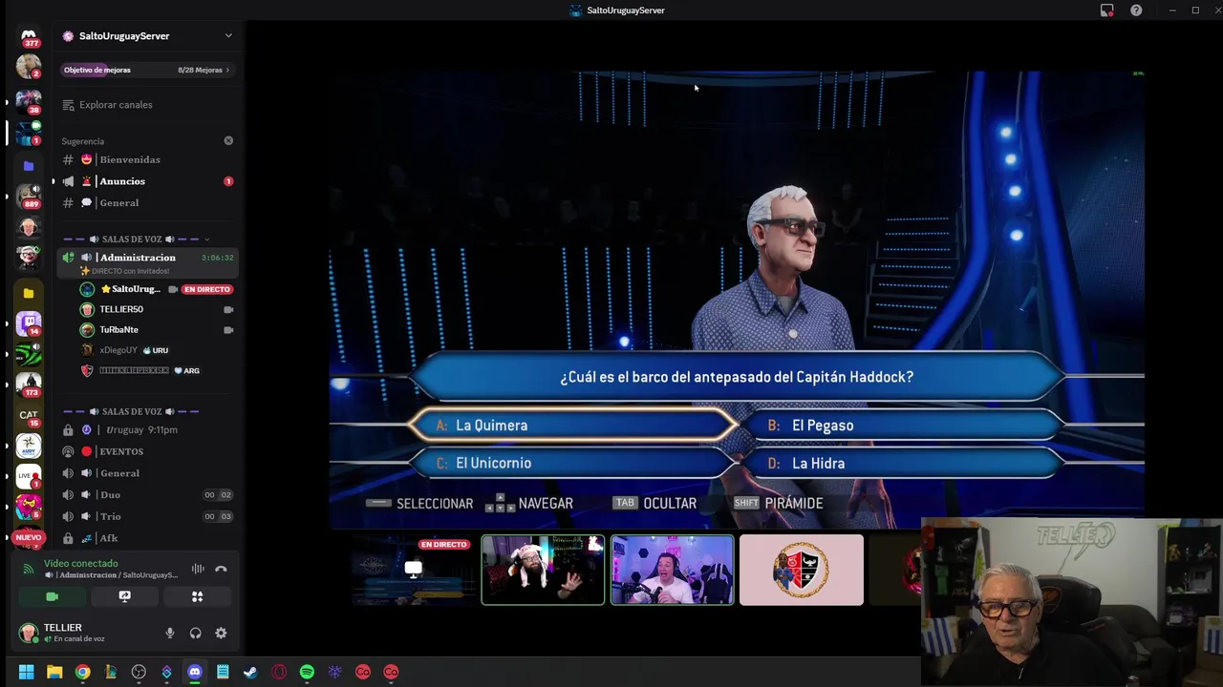
Task: Open Google Chrome from taskbar
Action: point(83,672)
